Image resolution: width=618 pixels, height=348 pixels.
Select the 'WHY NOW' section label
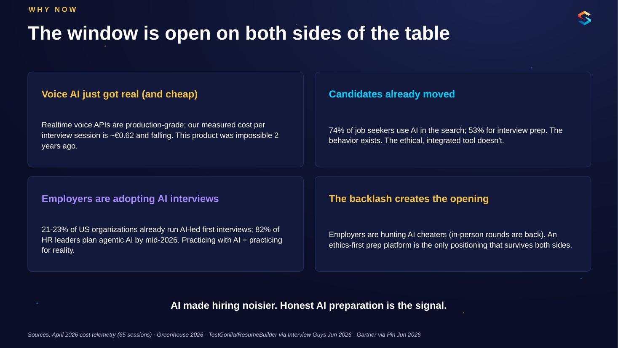[53, 10]
